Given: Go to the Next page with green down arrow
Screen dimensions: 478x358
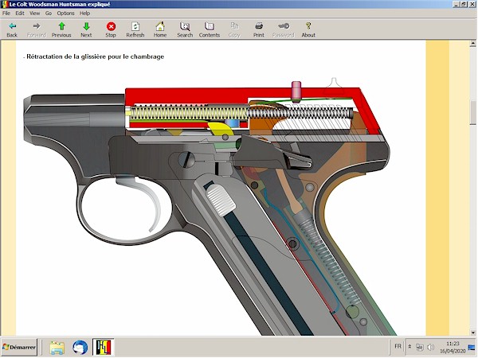Looking at the screenshot, I should [86, 29].
